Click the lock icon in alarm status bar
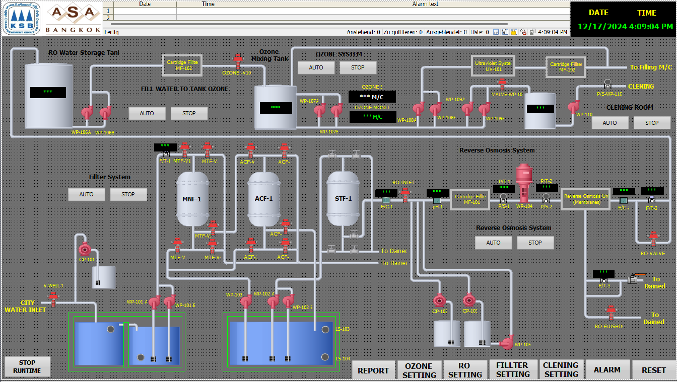 coord(514,32)
